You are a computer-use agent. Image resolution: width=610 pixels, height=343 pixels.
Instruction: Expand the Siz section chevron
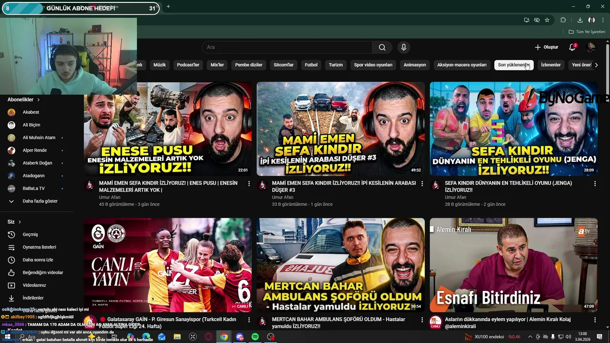pyautogui.click(x=20, y=222)
